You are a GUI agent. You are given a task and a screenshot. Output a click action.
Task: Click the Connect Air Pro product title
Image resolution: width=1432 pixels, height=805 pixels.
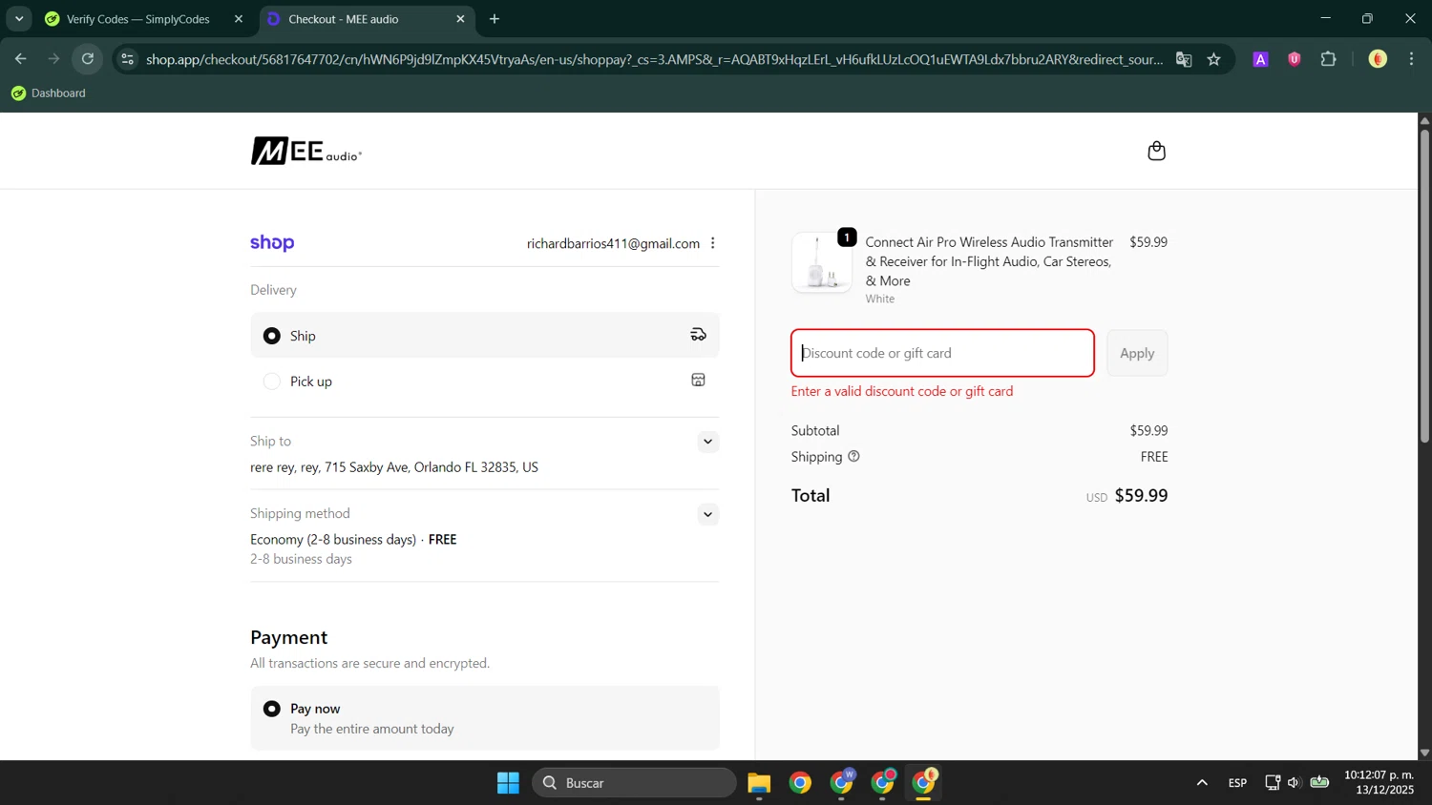tap(989, 261)
